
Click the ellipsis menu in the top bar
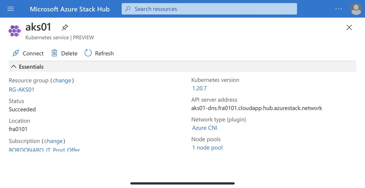point(339,9)
